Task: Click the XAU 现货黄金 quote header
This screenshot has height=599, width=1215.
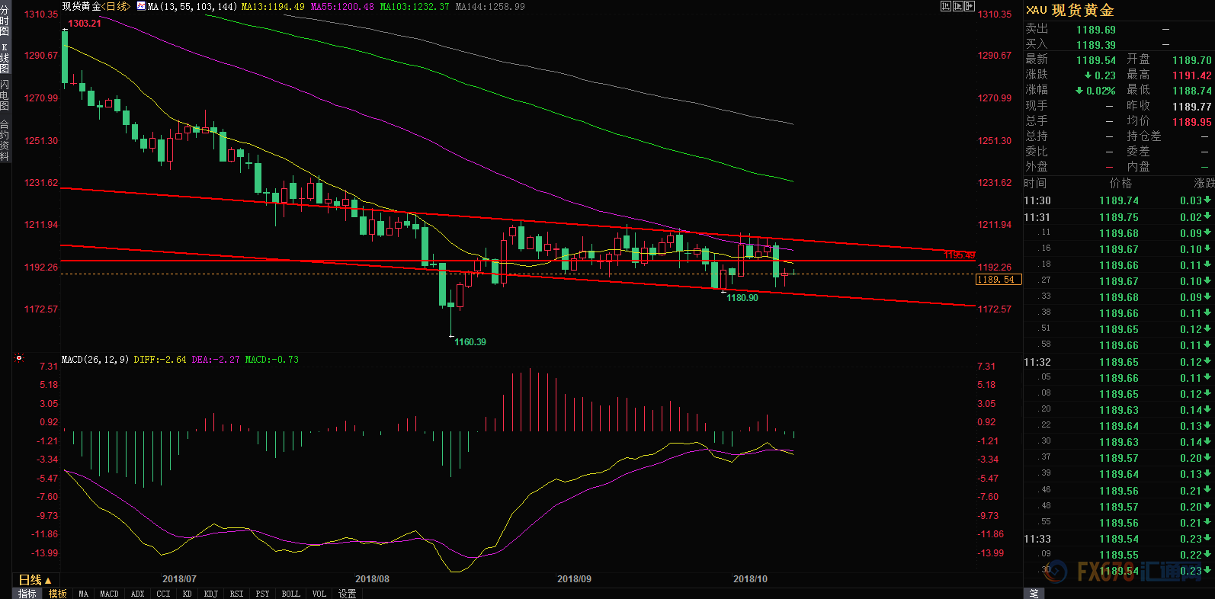Action: click(x=1070, y=10)
